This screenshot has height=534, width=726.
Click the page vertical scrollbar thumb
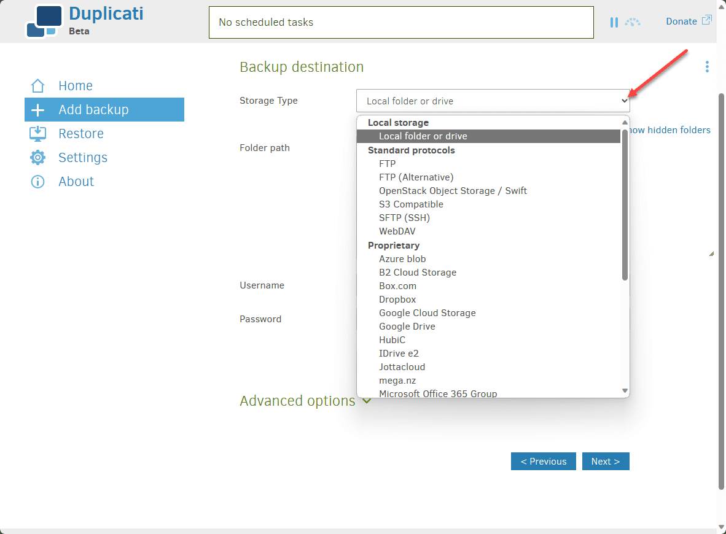[721, 292]
